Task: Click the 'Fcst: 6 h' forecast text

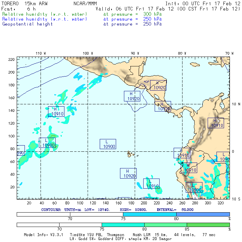Action: 19,9
